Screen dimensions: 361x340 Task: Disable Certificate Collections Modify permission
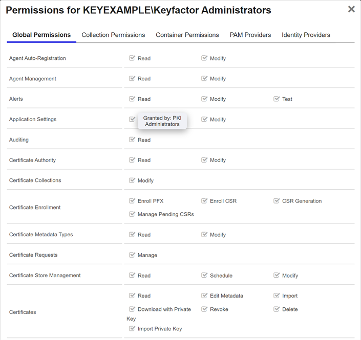pyautogui.click(x=132, y=180)
